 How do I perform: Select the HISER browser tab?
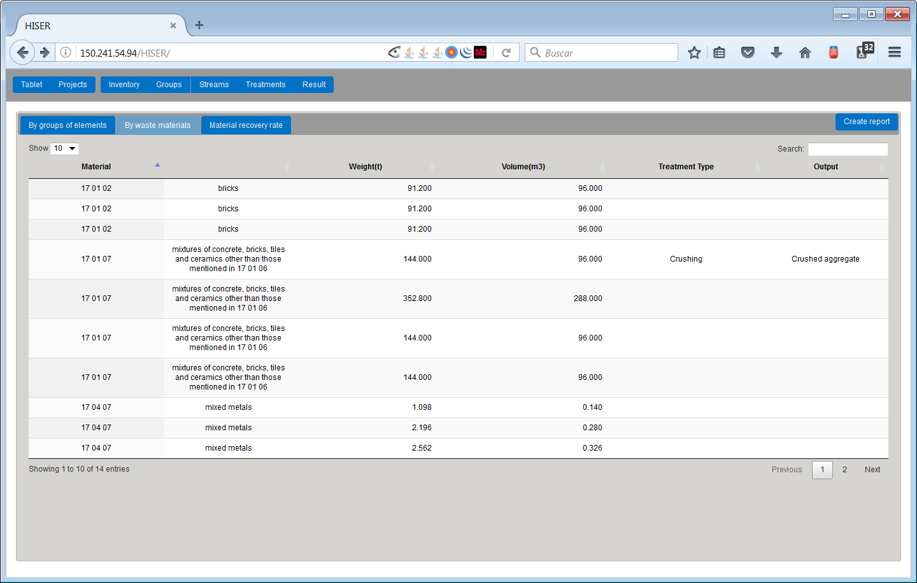point(99,25)
